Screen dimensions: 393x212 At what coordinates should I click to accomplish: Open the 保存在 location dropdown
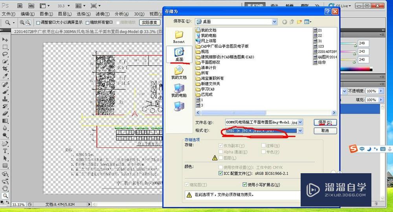274,22
